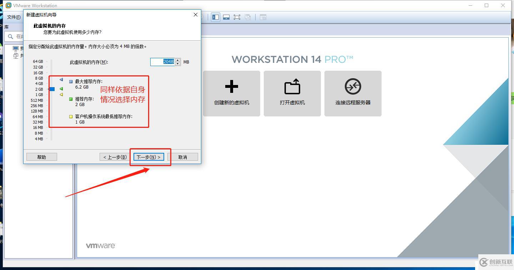Click the 创建新的虚拟机 icon
This screenshot has height=270, width=514.
231,93
